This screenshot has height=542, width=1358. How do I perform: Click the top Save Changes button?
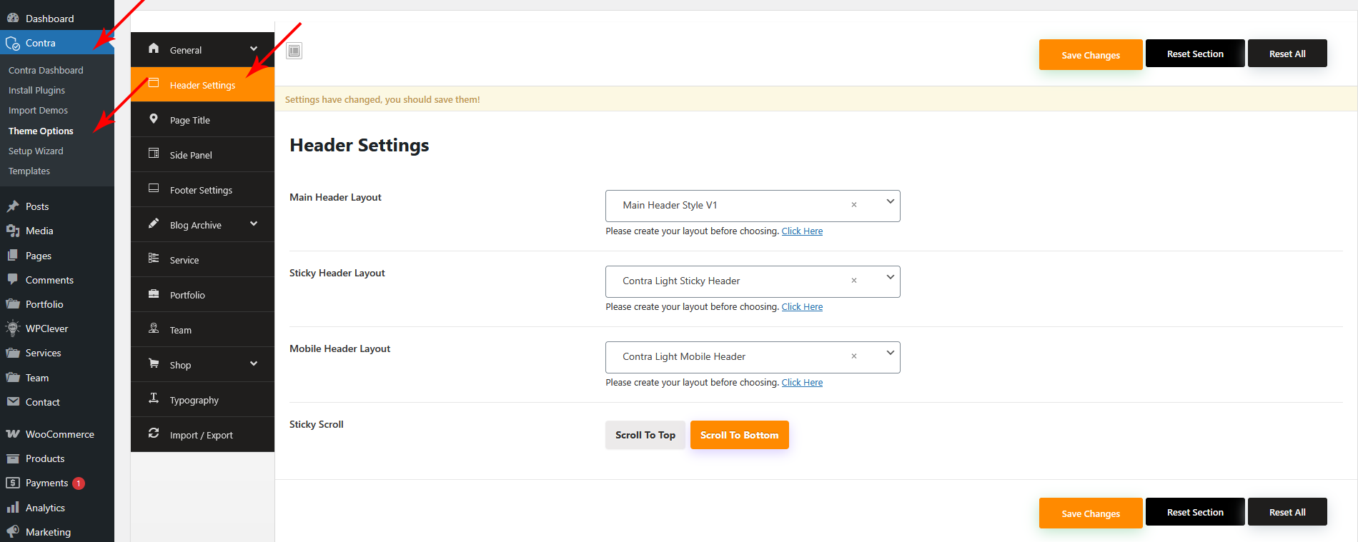coord(1090,55)
